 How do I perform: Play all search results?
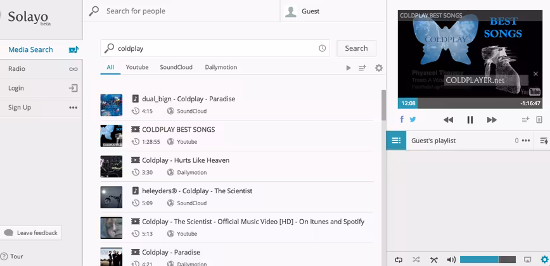(349, 68)
